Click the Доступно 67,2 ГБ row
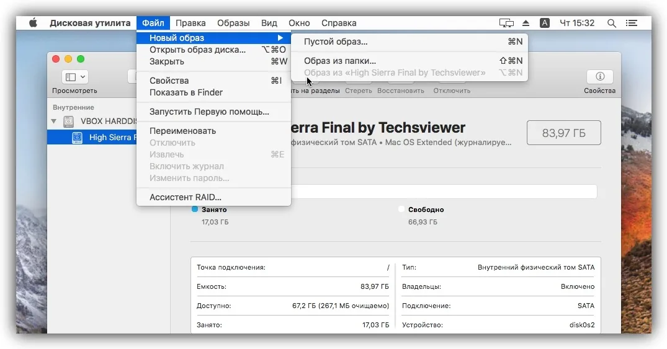 [x=293, y=306]
